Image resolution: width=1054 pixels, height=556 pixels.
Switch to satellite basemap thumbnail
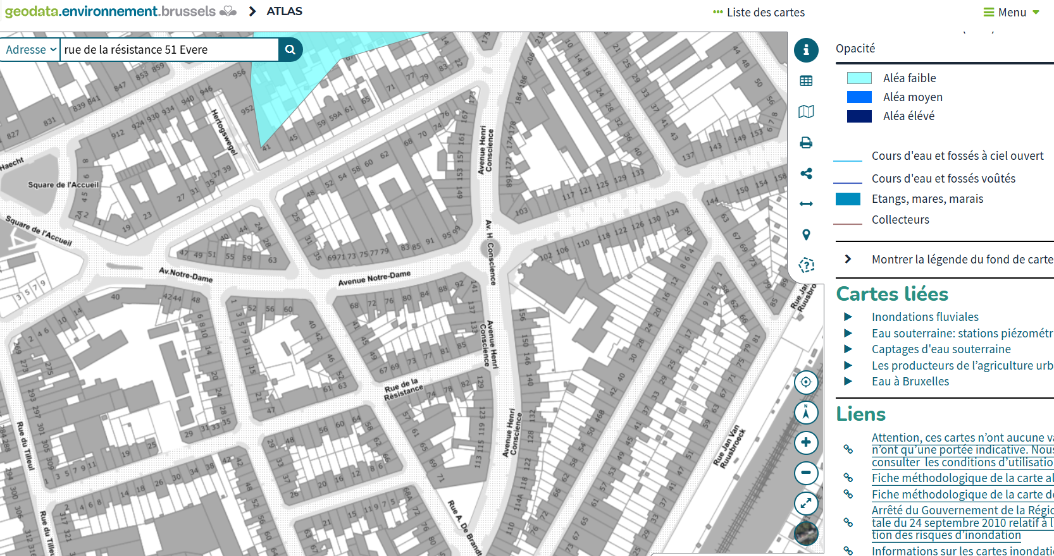[x=806, y=533]
